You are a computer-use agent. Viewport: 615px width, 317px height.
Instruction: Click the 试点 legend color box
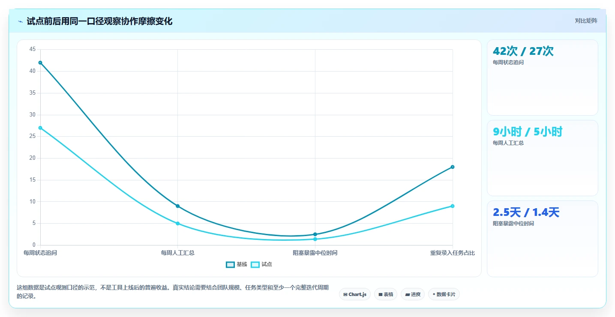tap(255, 264)
